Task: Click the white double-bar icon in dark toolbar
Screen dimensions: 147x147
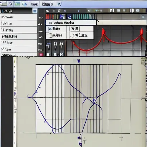Action: (112, 11)
